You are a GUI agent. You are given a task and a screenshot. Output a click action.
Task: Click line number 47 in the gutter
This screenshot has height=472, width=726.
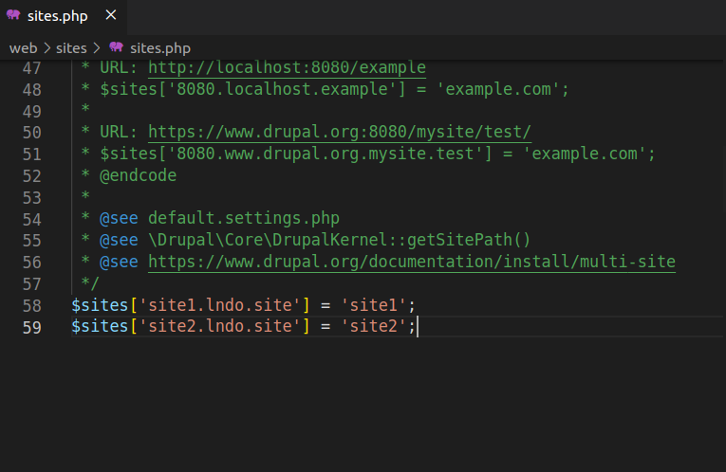coord(31,68)
